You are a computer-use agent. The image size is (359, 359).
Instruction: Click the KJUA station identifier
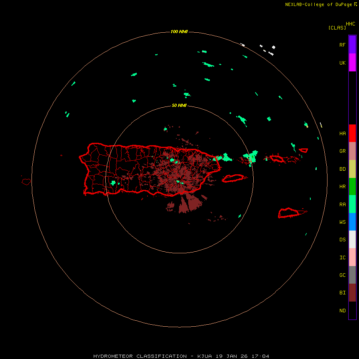(x=205, y=356)
